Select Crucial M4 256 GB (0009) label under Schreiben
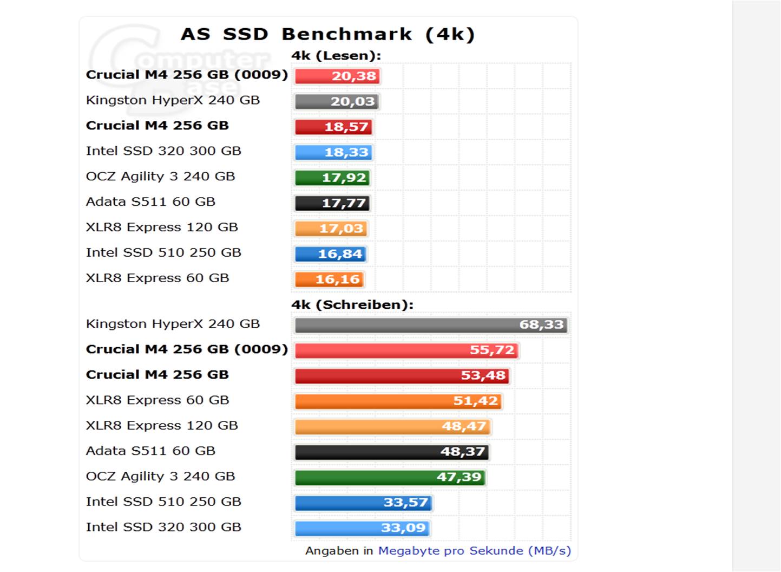This screenshot has height=572, width=781. pos(187,350)
